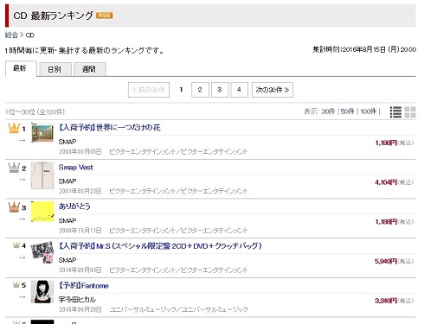Open ありがとう title link
Viewport: 424px width, 324px height.
[74, 206]
